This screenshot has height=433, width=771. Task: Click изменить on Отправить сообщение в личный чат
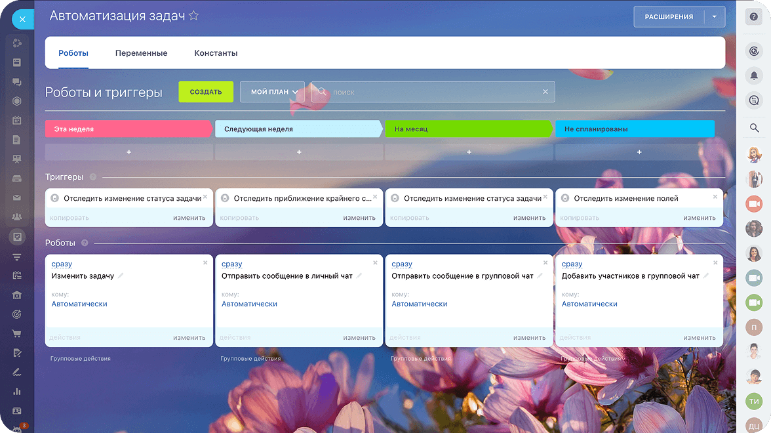pyautogui.click(x=359, y=337)
